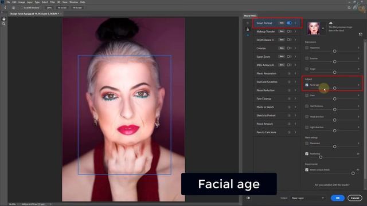Download the Sketch to Portrait filter
This screenshot has height=206, width=367.
coord(289,116)
